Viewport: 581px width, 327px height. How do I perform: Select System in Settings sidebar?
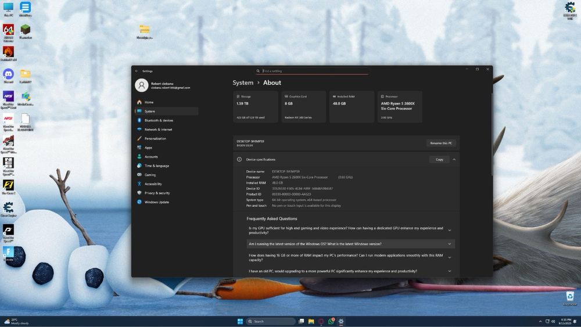click(166, 111)
